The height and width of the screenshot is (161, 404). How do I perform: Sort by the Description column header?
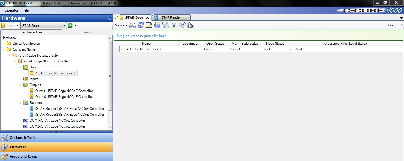(x=191, y=44)
